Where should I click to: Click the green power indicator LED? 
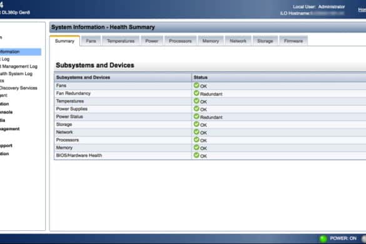click(x=323, y=238)
